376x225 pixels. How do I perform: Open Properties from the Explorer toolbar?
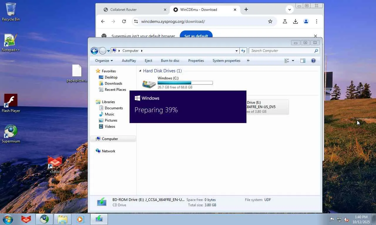[196, 61]
